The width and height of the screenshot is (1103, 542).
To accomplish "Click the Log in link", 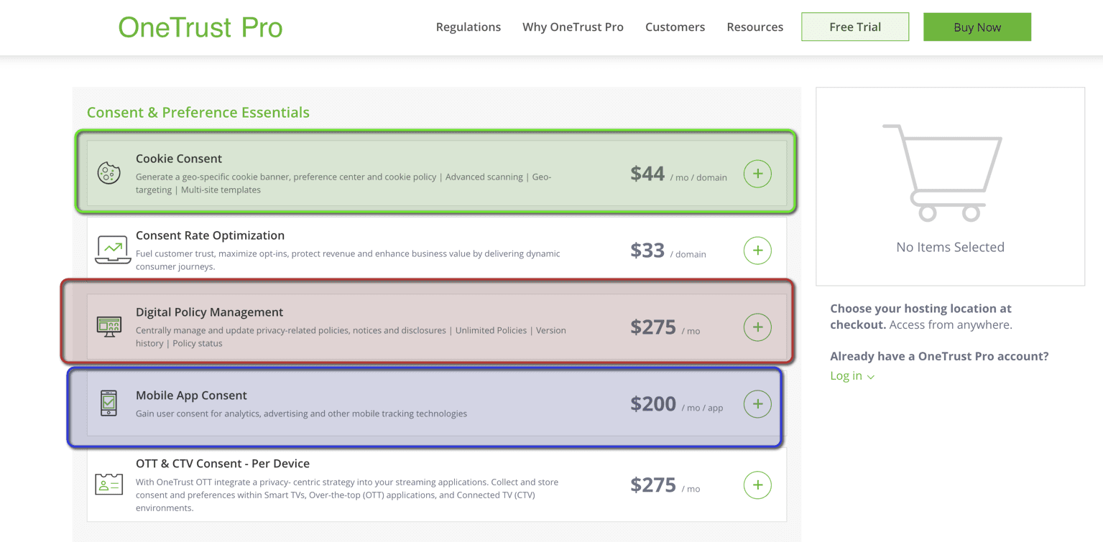I will pyautogui.click(x=846, y=375).
